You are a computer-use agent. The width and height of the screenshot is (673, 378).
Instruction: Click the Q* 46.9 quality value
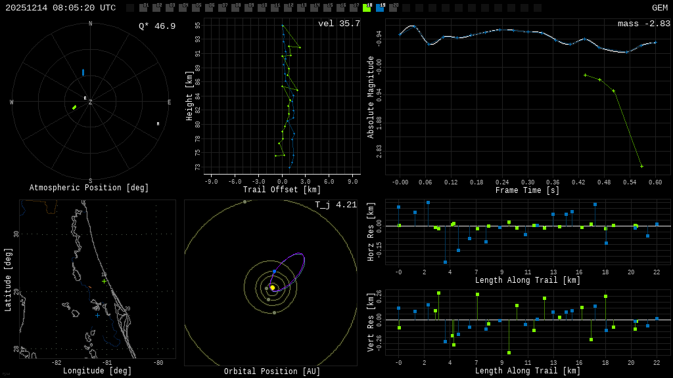click(x=156, y=26)
